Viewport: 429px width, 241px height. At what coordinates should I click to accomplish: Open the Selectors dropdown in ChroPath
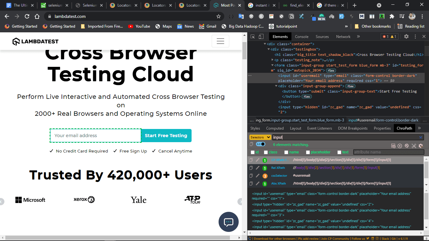(260, 137)
